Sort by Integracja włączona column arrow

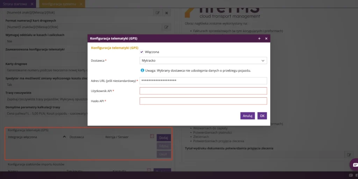coord(64,137)
